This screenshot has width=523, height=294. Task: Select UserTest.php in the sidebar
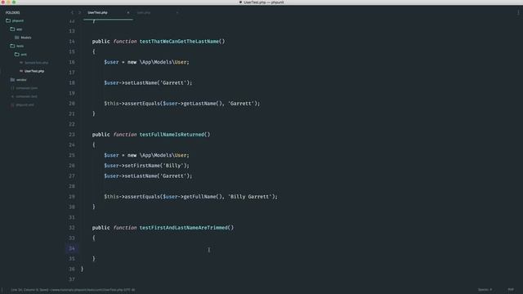click(32, 71)
